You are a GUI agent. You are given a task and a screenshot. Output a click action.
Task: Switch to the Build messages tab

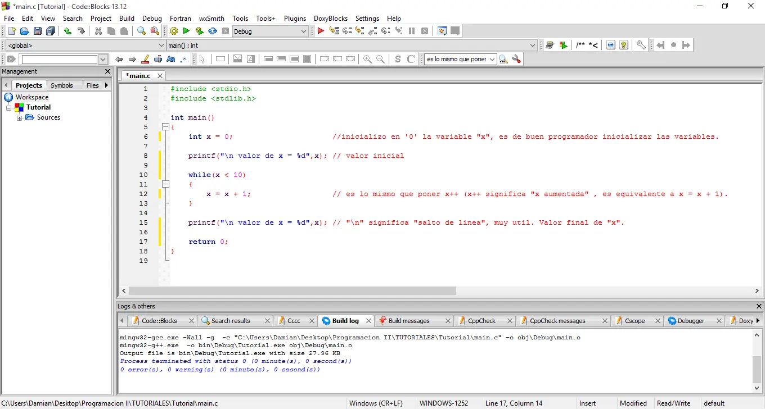click(408, 321)
